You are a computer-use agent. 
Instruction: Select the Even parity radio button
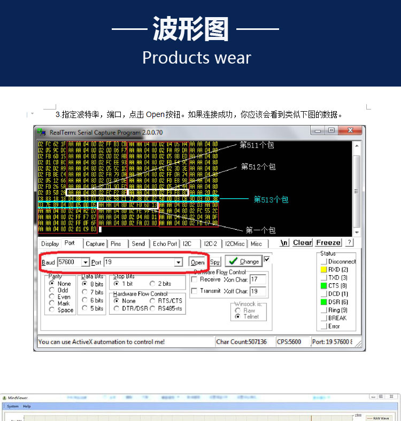pyautogui.click(x=52, y=297)
